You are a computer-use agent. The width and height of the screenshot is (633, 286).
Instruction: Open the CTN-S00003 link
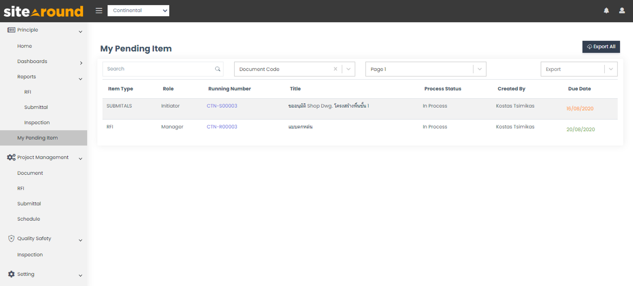[x=222, y=106]
